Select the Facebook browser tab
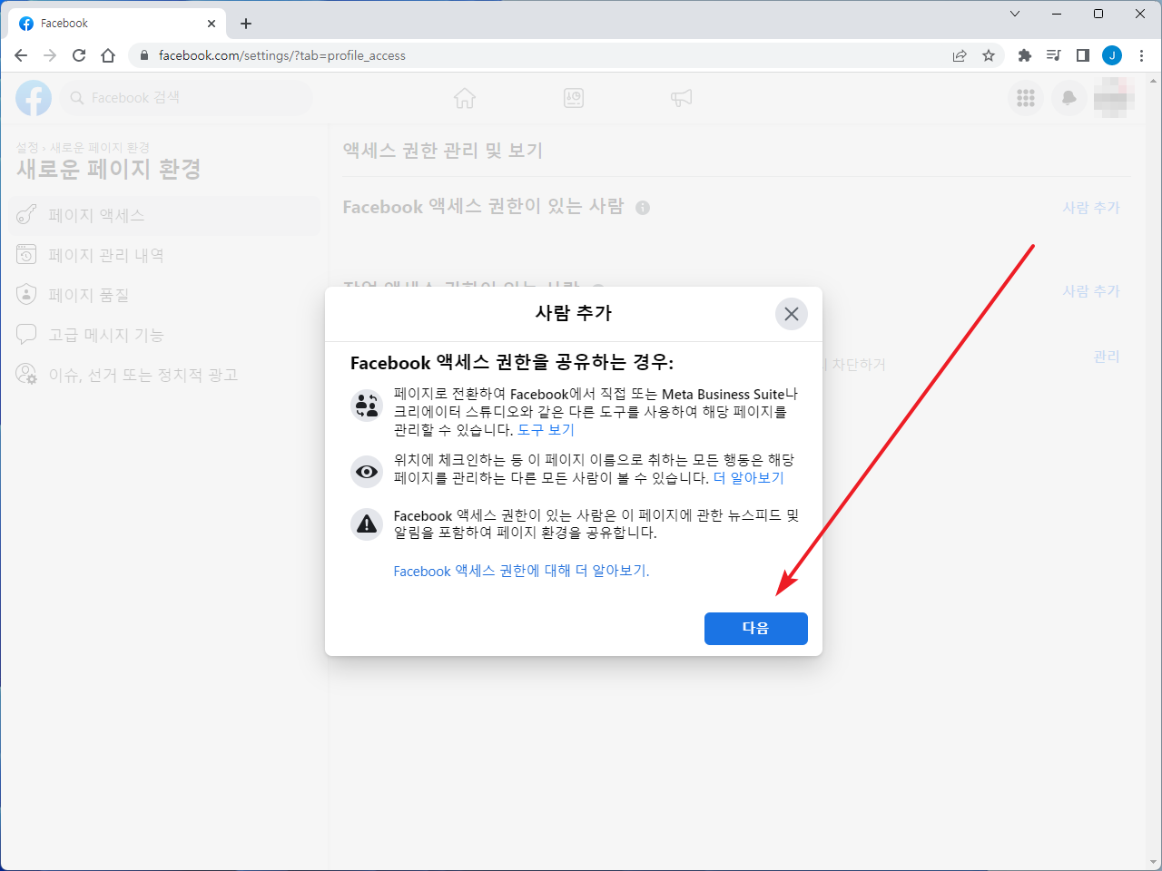This screenshot has width=1162, height=871. (x=118, y=24)
